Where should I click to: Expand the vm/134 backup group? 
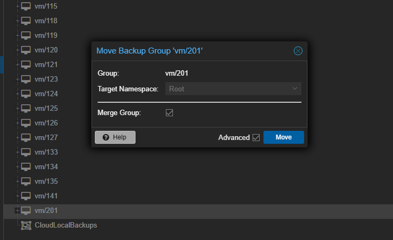17,167
